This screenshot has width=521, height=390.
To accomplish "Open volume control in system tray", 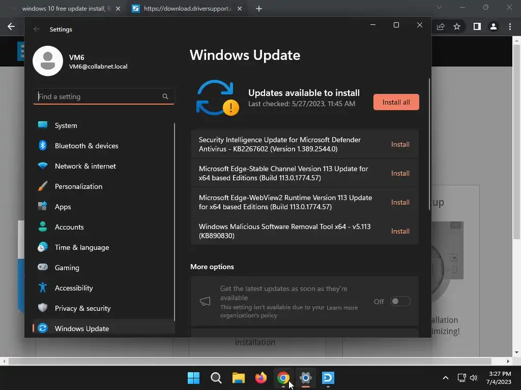I will pyautogui.click(x=474, y=378).
